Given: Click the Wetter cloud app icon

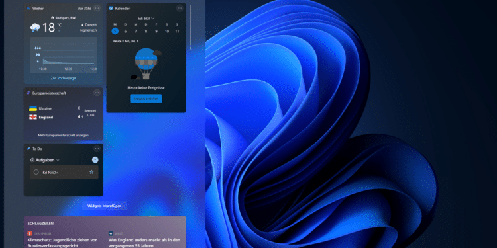Looking at the screenshot, I should coord(28,8).
